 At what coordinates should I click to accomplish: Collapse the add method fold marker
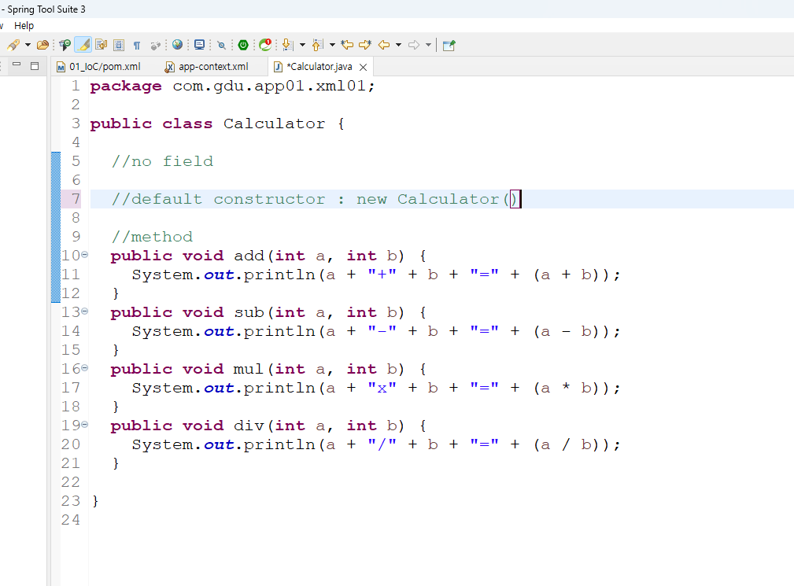(x=84, y=255)
